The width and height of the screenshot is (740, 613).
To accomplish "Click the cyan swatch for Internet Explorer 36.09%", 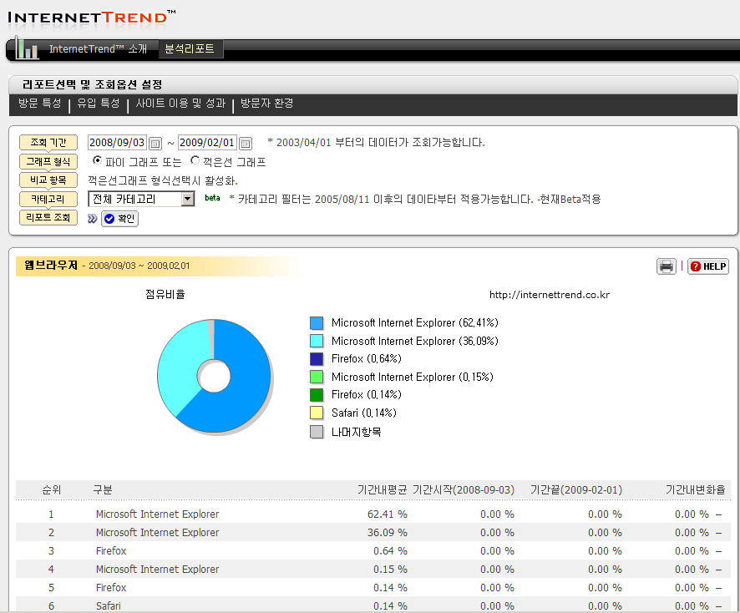I will tap(317, 342).
